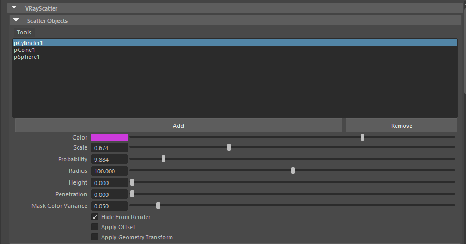
Task: Click the Radius slider handle
Action: pyautogui.click(x=293, y=170)
